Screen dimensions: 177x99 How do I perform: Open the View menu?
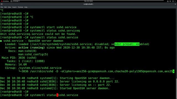9,7
